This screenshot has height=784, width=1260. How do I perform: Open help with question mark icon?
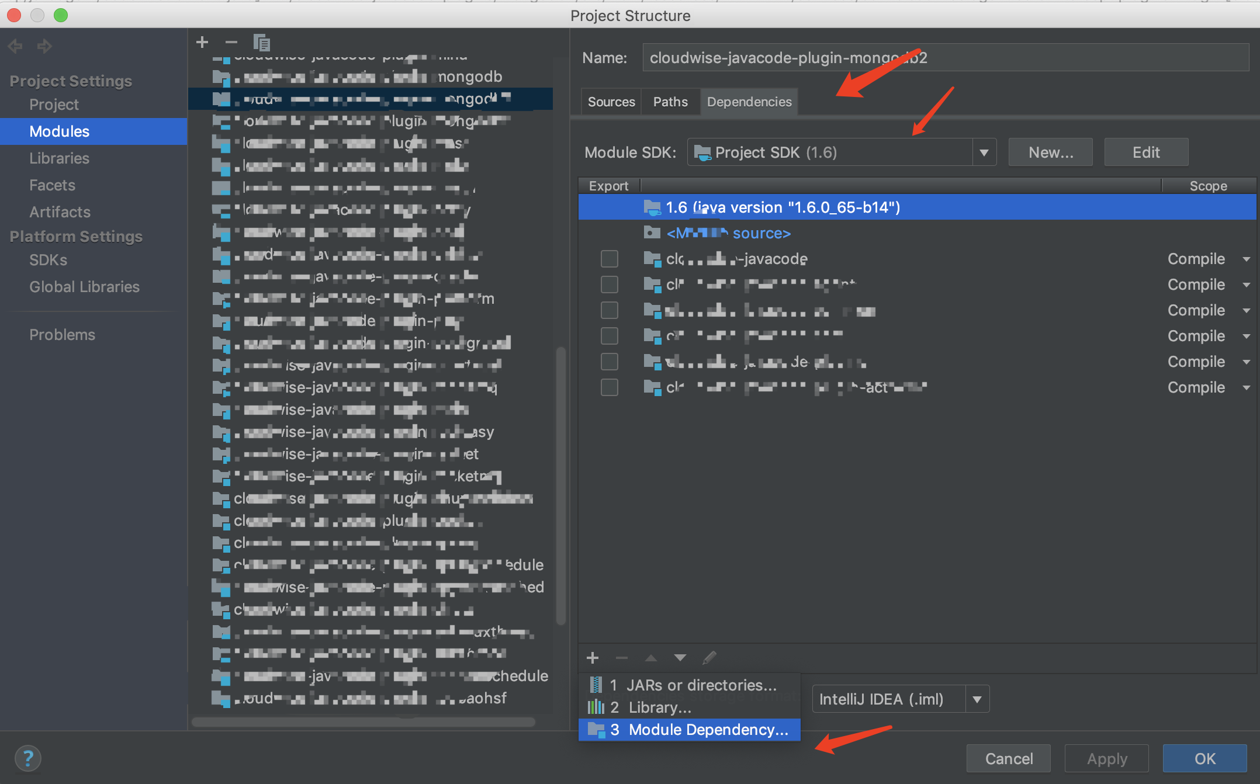pos(27,758)
